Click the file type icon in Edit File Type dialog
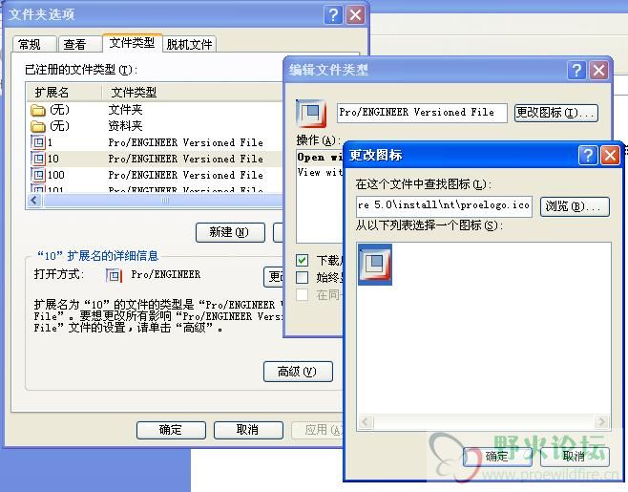 coord(311,114)
